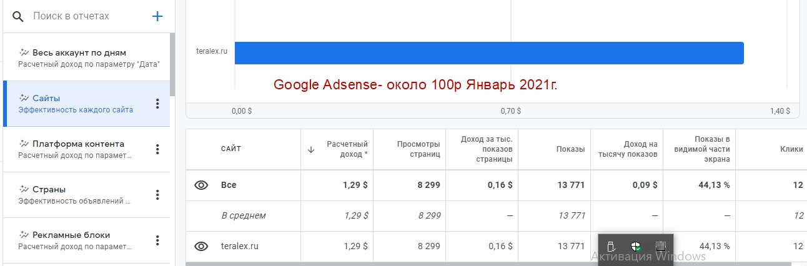The width and height of the screenshot is (807, 266).
Task: Sort by Расчетный доход arrow
Action: pos(311,149)
